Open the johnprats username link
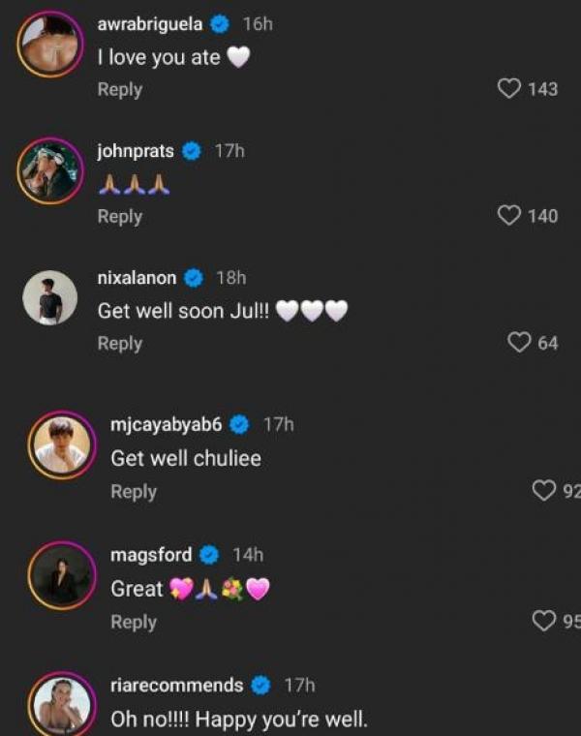 click(x=136, y=151)
